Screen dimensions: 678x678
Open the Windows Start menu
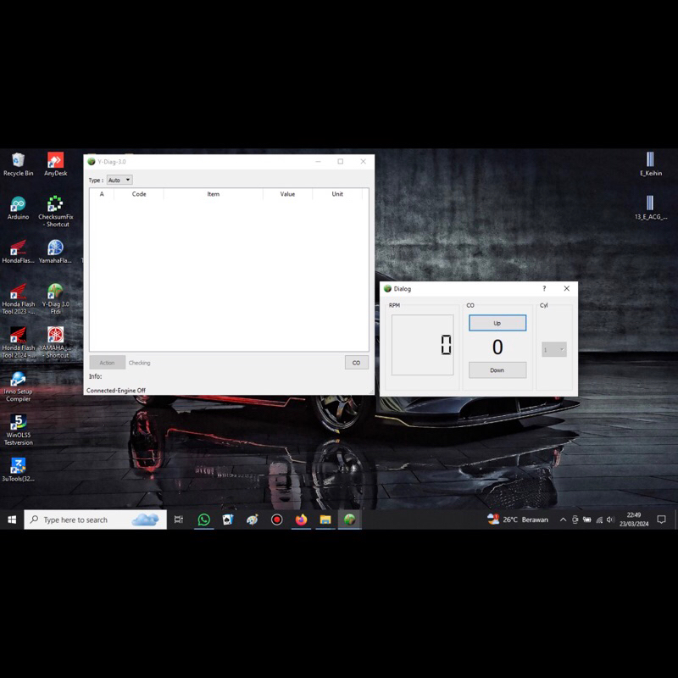12,520
